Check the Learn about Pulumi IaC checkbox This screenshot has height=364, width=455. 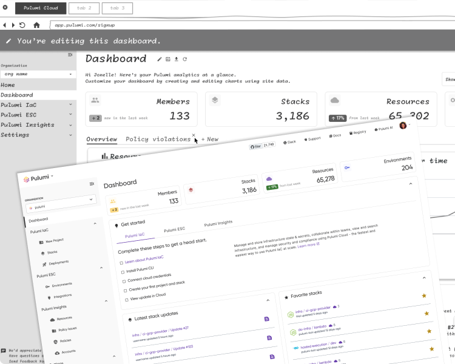(121, 263)
